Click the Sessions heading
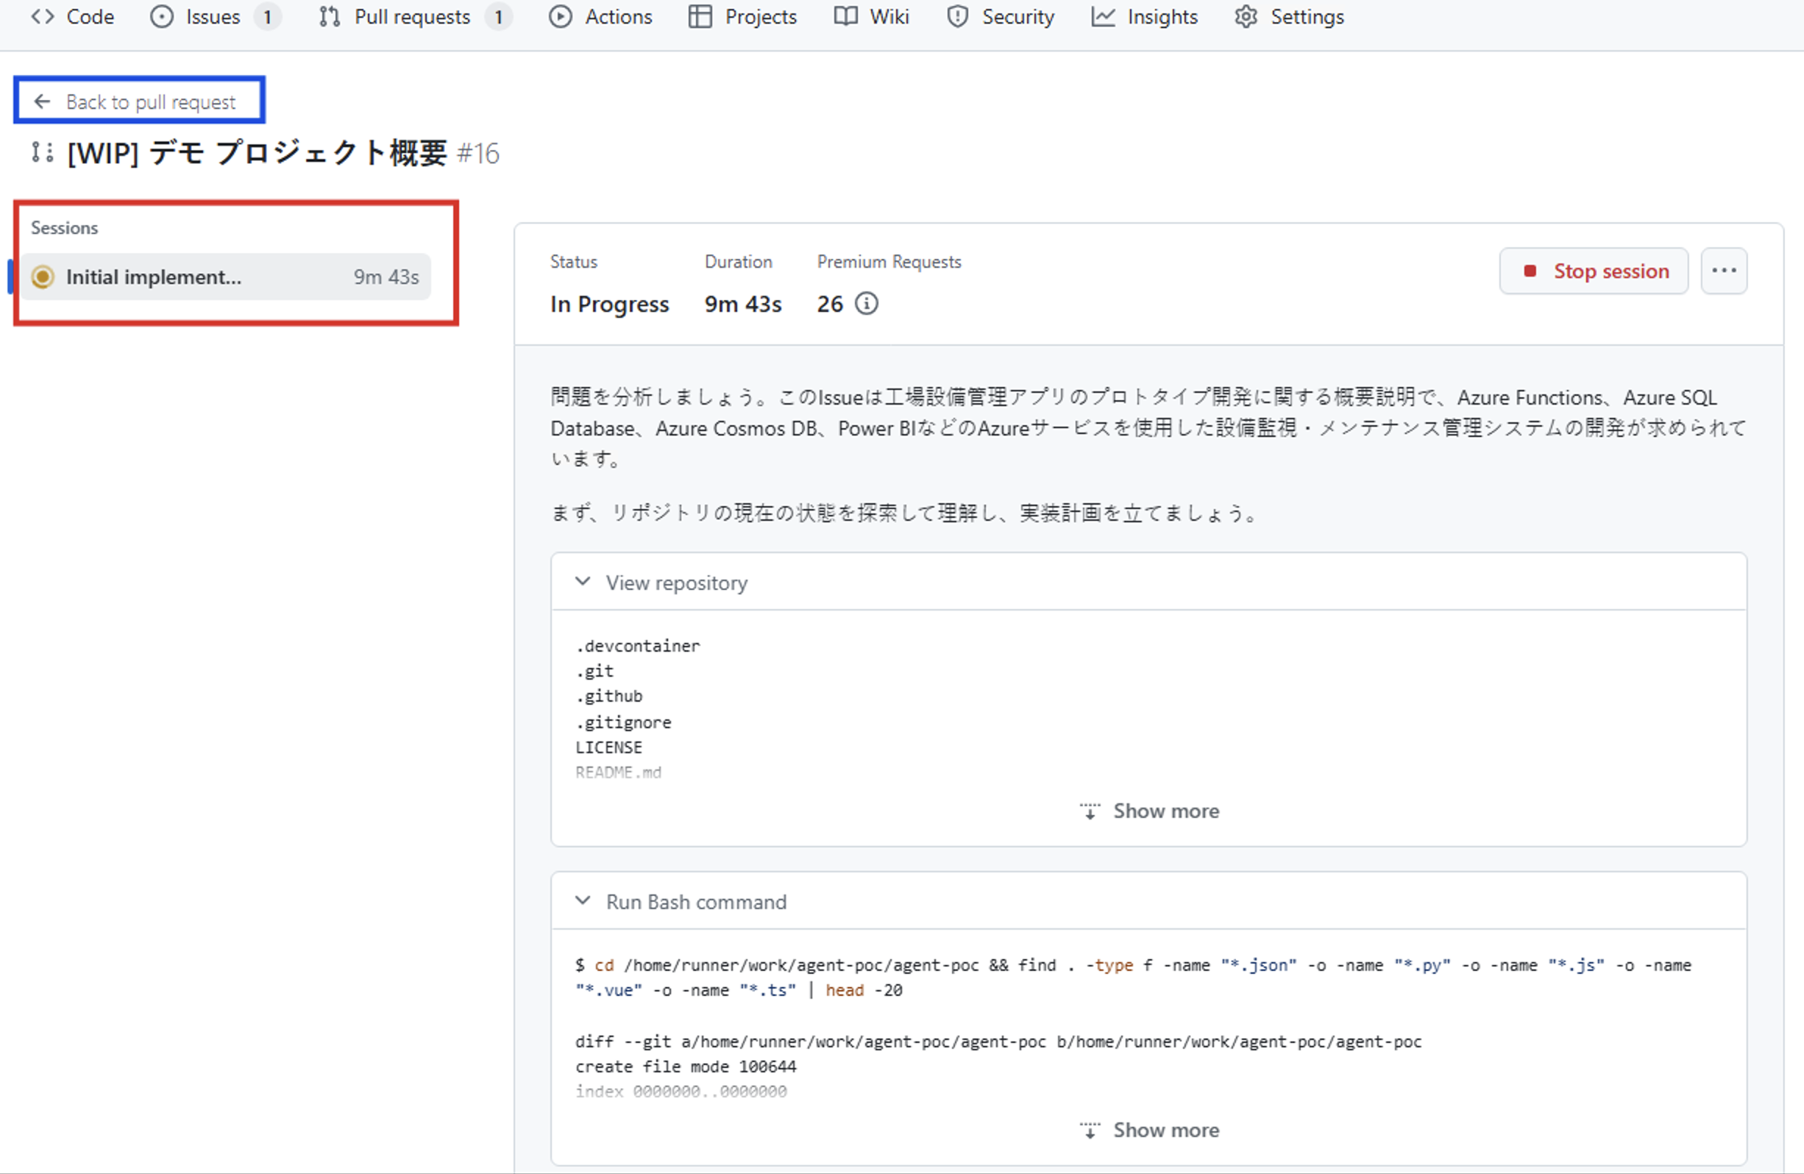Image resolution: width=1804 pixels, height=1174 pixels. (x=65, y=228)
